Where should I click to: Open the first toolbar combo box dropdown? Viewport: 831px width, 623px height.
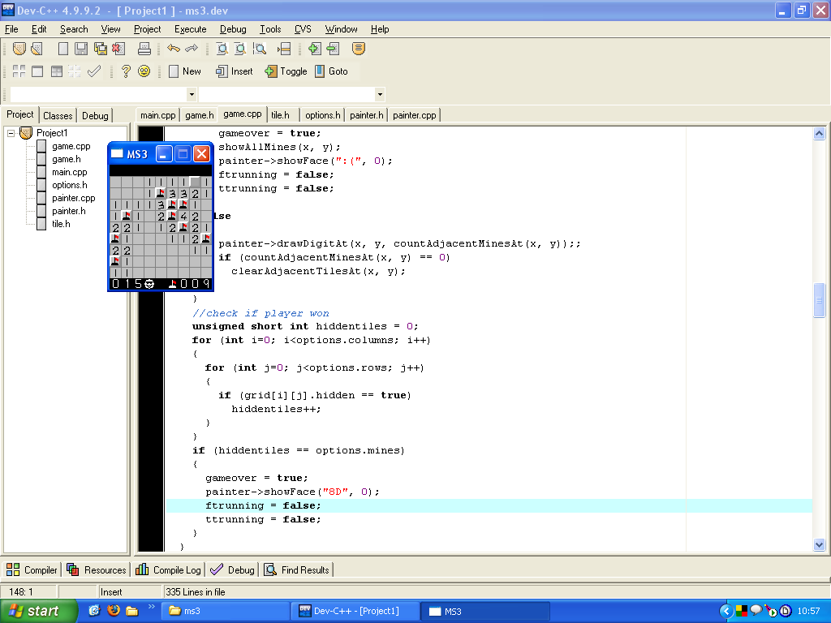(192, 94)
